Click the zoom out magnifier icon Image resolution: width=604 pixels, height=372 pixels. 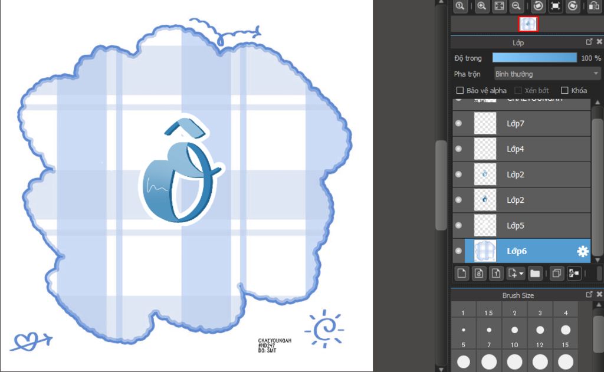coord(516,6)
